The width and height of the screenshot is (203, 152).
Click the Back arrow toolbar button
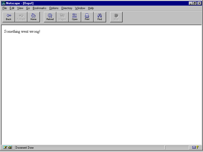pos(9,17)
